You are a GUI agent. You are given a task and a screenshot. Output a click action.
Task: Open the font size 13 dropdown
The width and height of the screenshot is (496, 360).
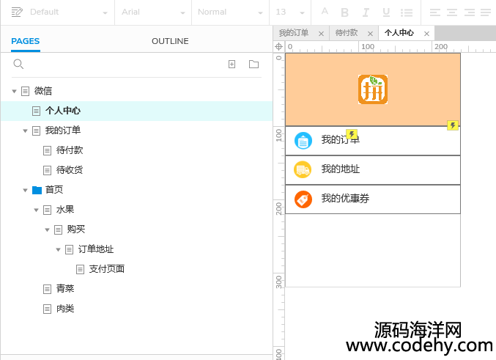pos(290,12)
